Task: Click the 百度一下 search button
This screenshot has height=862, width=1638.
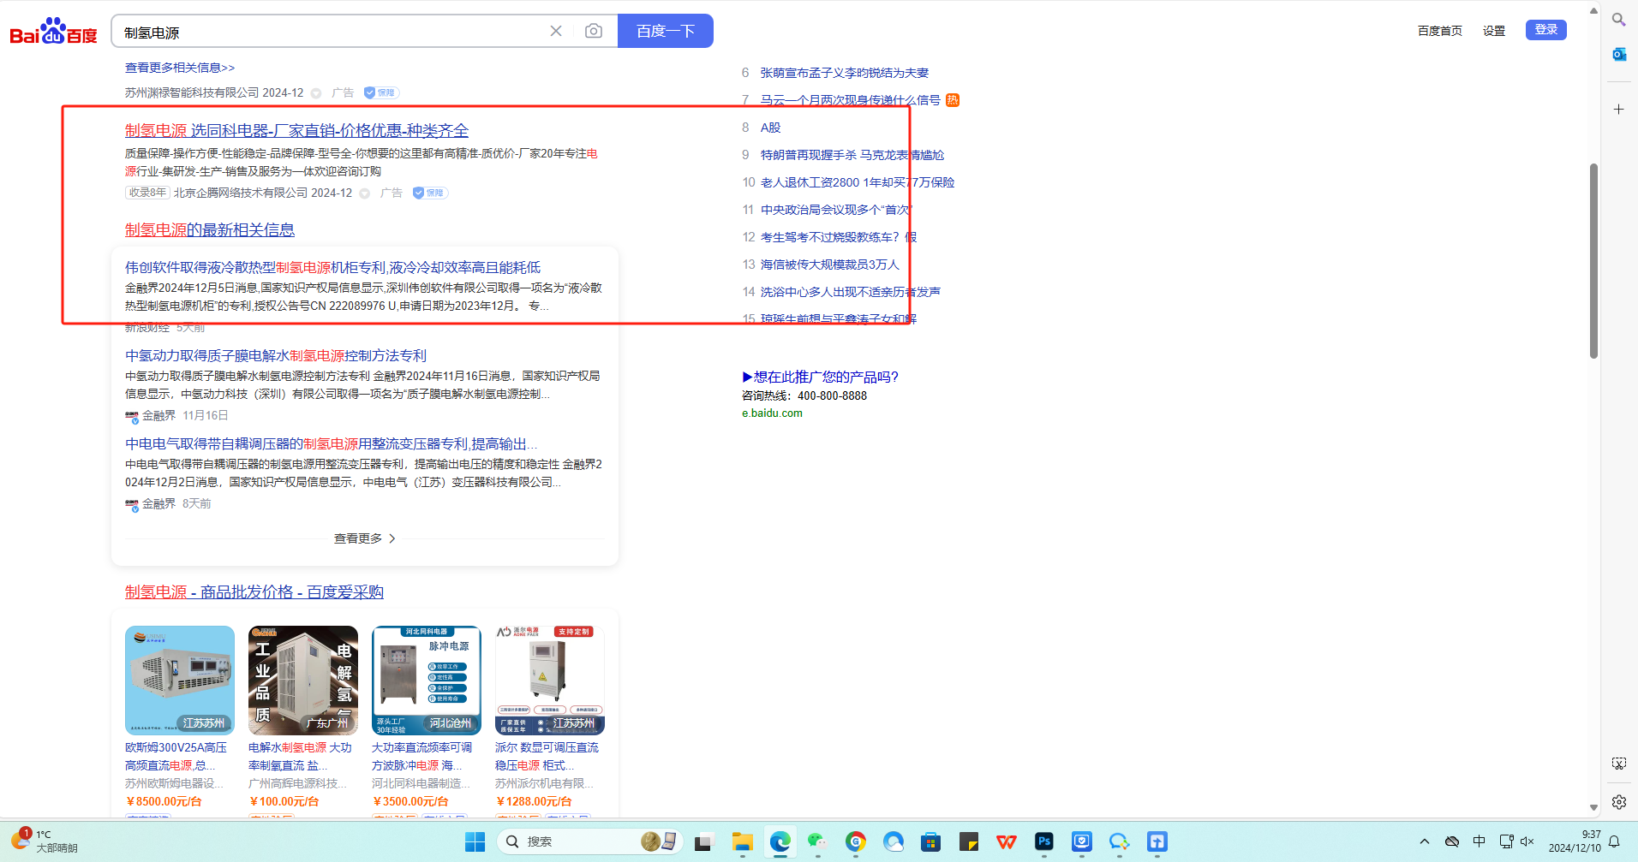Action: pyautogui.click(x=666, y=31)
